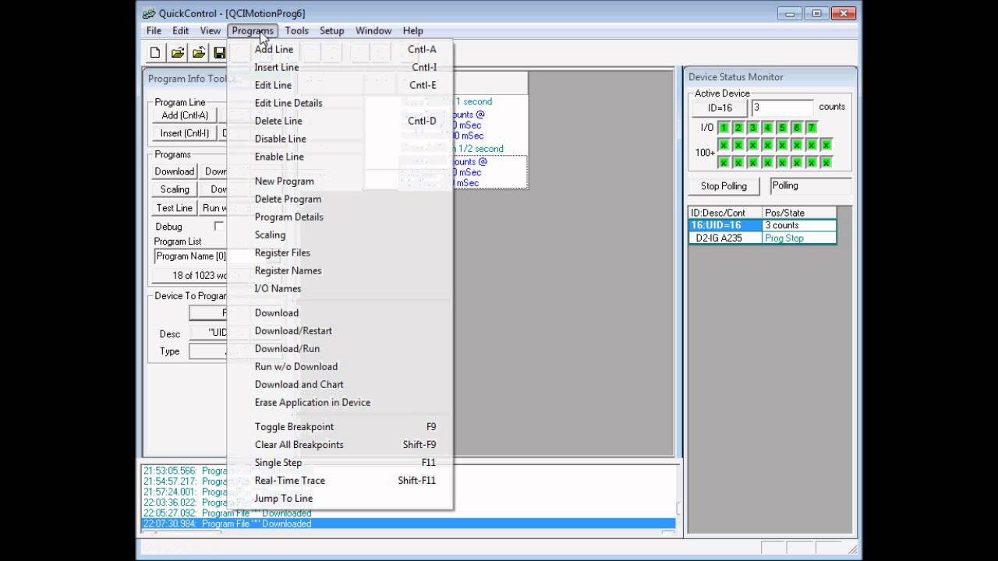Choose Disable Line menu entry
Image resolution: width=998 pixels, height=561 pixels.
[x=340, y=139]
